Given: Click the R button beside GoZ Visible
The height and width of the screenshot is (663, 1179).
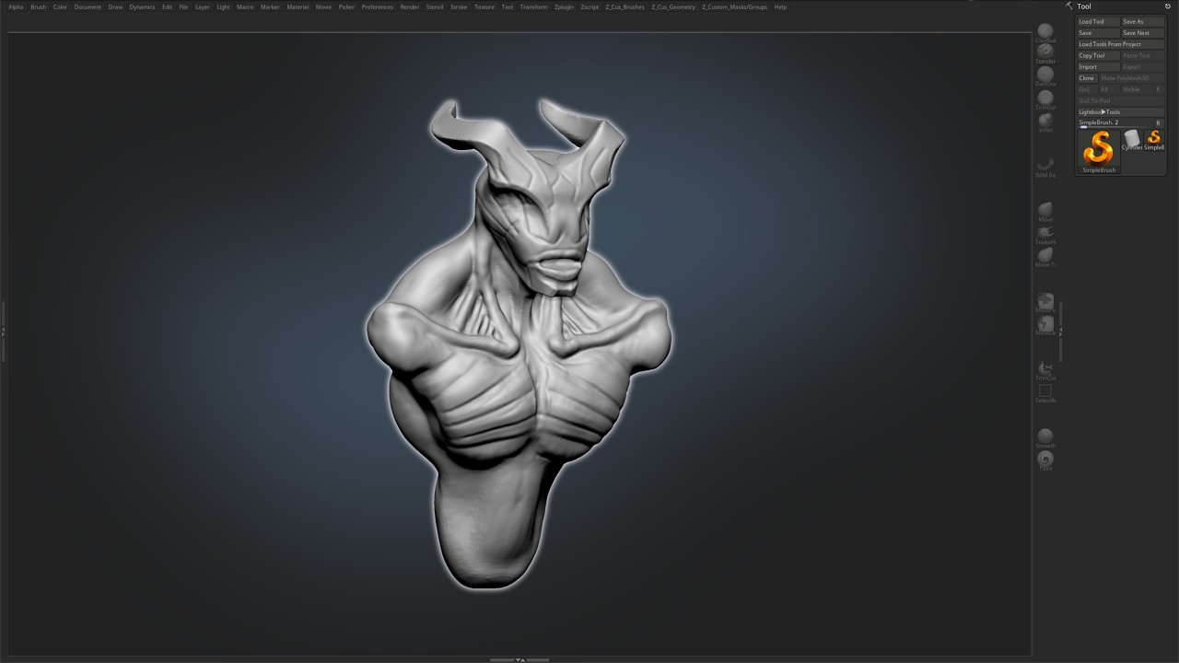Looking at the screenshot, I should click(x=1158, y=89).
